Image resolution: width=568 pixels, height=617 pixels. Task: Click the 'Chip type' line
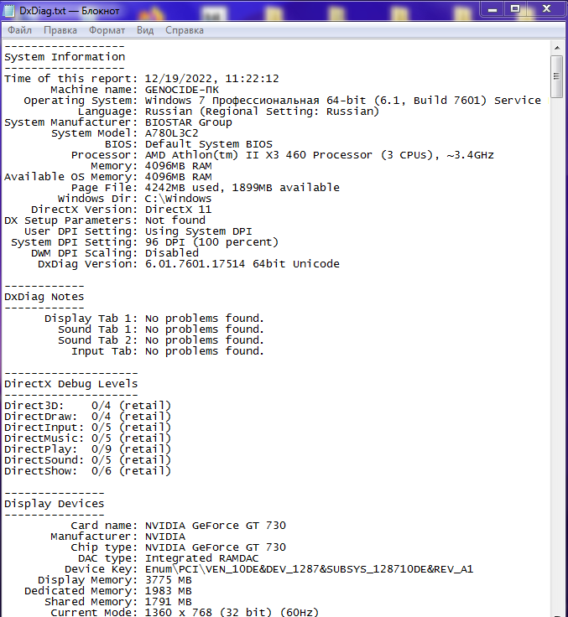point(179,547)
